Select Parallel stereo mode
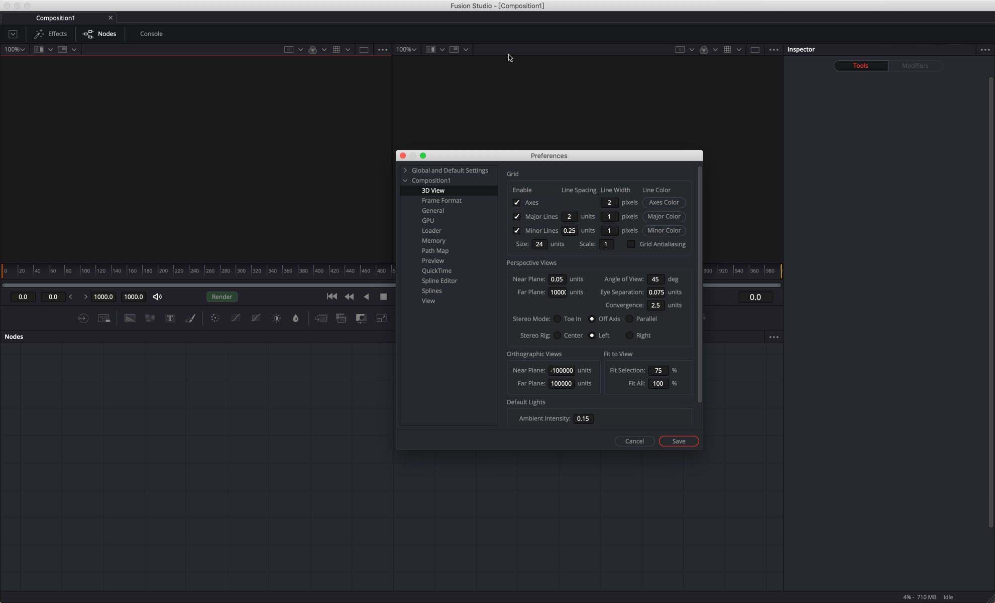Image resolution: width=995 pixels, height=603 pixels. 629,319
